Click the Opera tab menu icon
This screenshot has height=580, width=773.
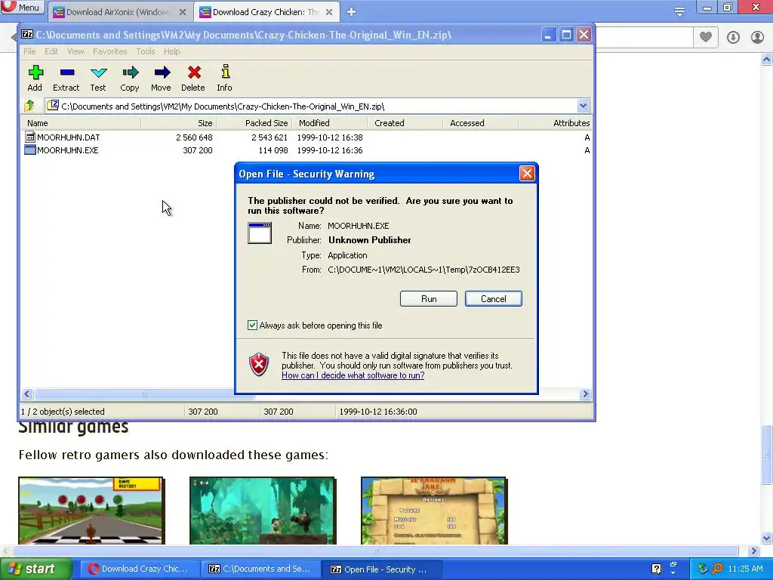tap(679, 12)
